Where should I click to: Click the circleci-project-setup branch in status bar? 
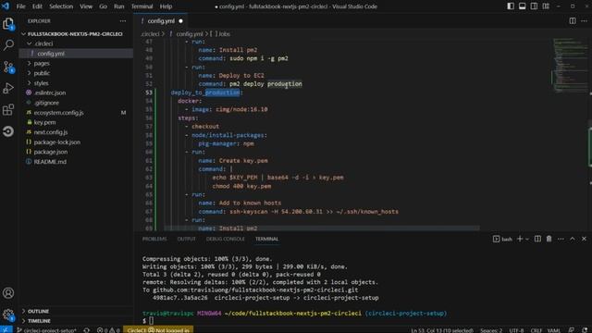tap(47, 330)
